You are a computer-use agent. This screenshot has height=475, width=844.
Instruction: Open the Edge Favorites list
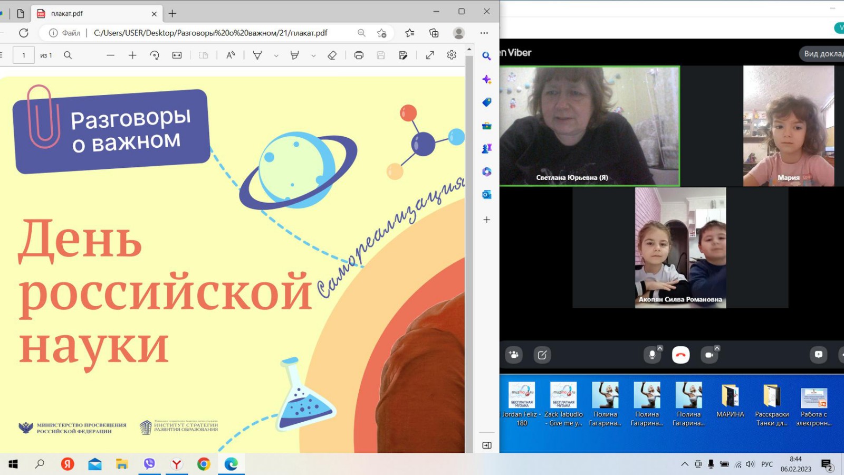pyautogui.click(x=410, y=33)
